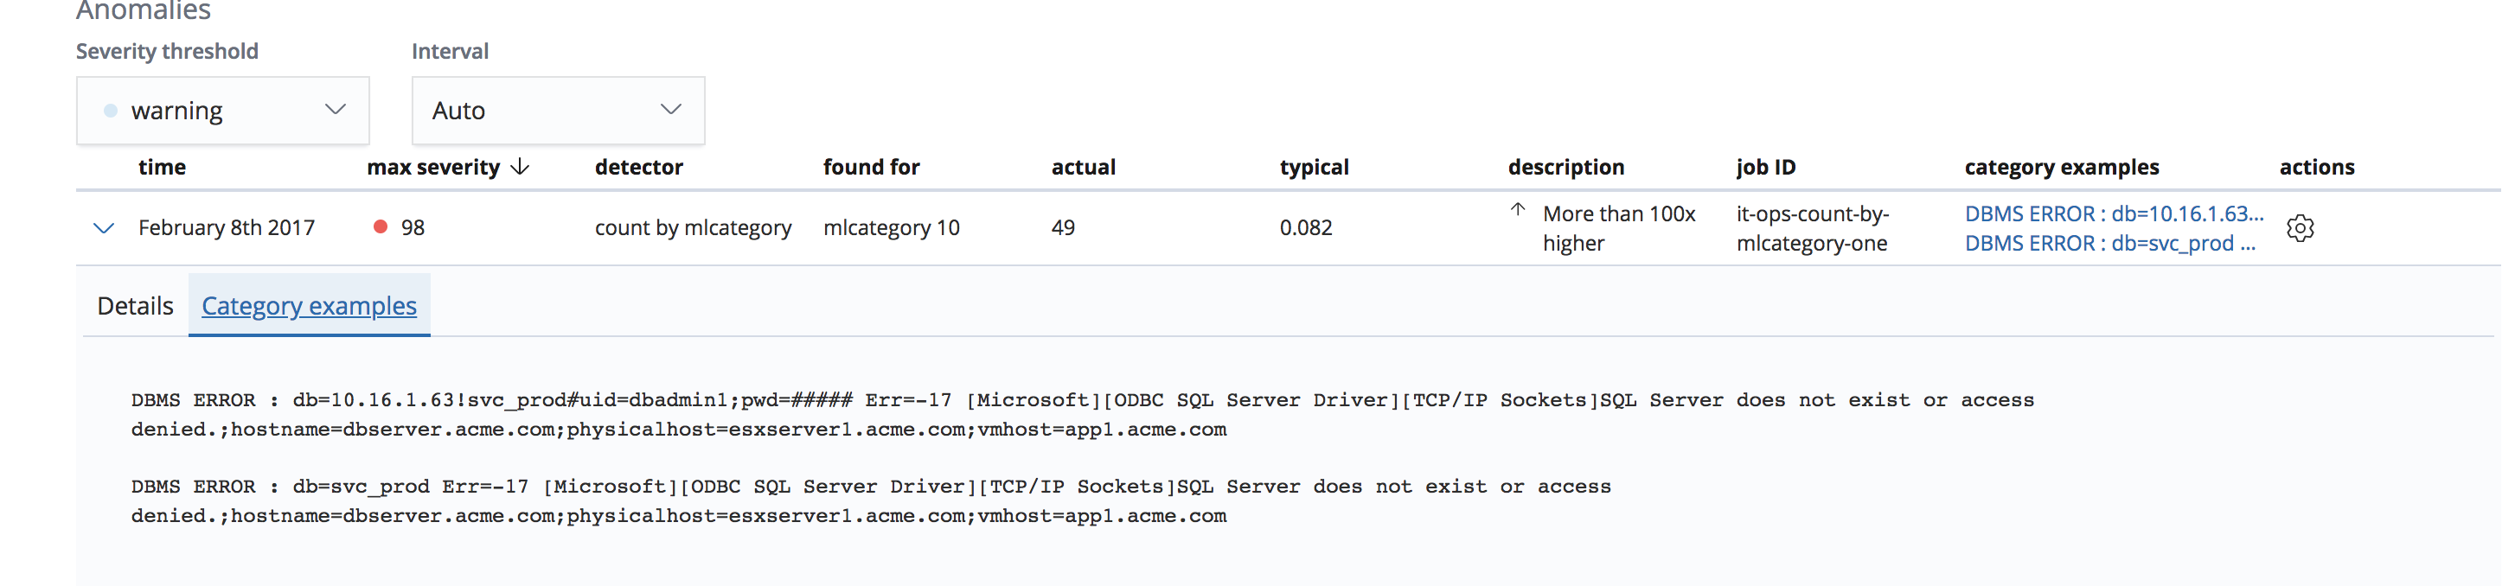
Task: Open the Interval Auto dropdown
Action: click(558, 110)
